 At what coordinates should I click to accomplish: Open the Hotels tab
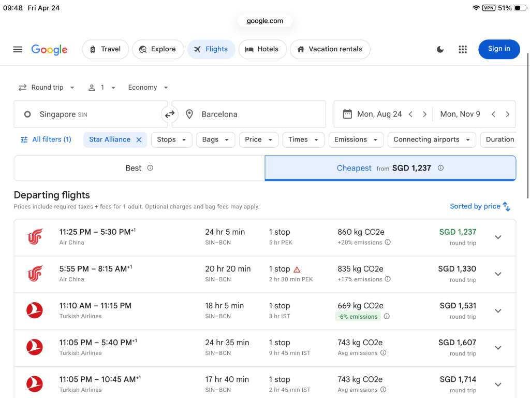(x=262, y=49)
